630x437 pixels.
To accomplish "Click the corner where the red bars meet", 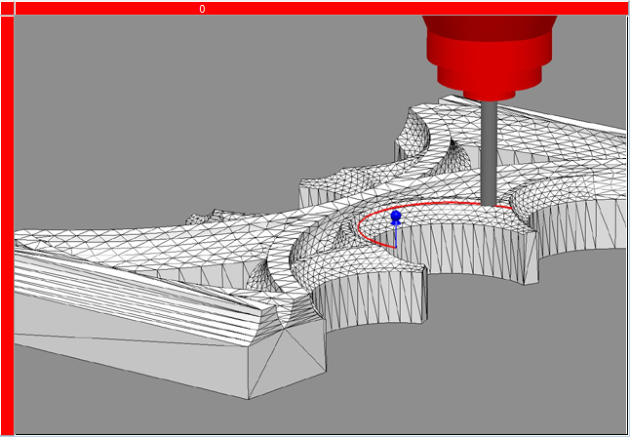I will (x=8, y=8).
